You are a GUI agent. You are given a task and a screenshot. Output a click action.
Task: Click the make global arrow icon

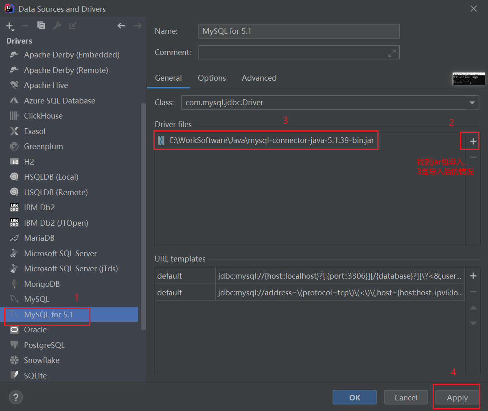(x=72, y=26)
